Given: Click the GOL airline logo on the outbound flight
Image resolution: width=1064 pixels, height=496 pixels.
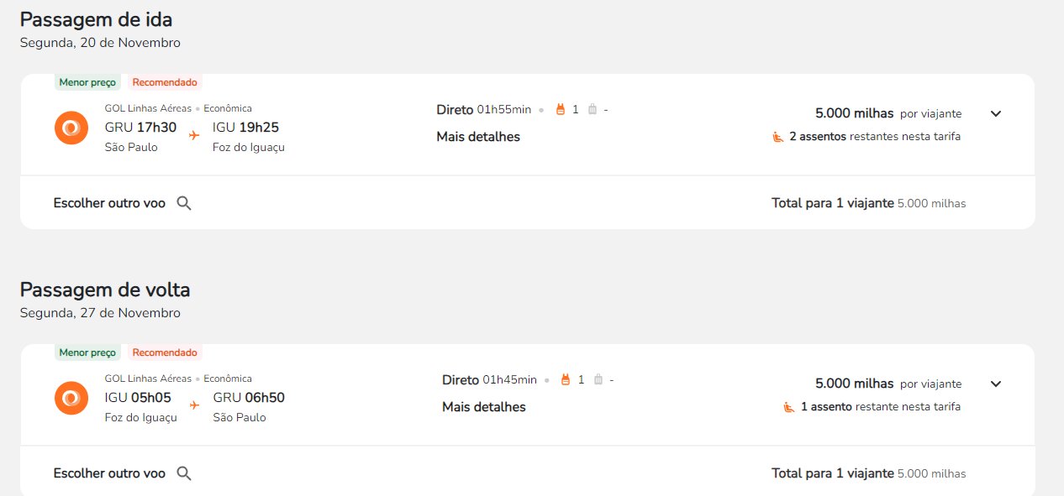Looking at the screenshot, I should pos(71,128).
